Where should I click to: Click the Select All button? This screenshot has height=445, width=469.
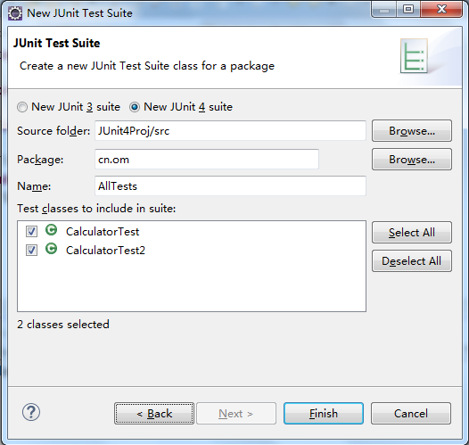pyautogui.click(x=412, y=233)
